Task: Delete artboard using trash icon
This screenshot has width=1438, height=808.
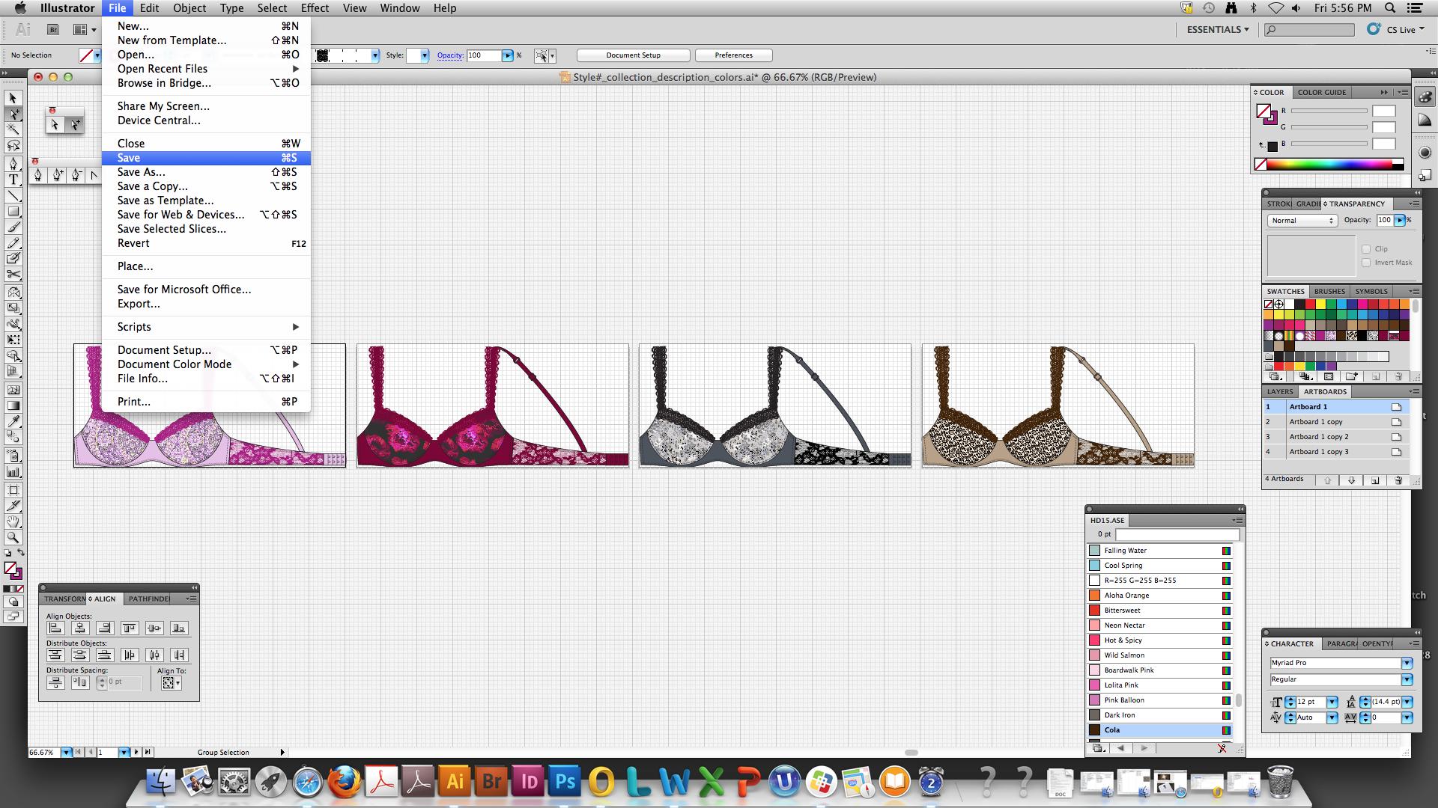Action: coord(1398,480)
